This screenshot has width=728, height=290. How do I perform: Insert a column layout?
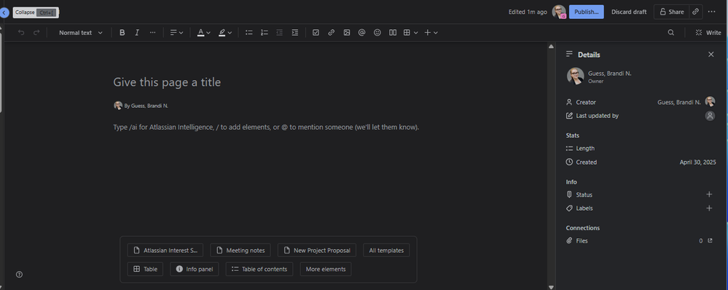pos(393,33)
